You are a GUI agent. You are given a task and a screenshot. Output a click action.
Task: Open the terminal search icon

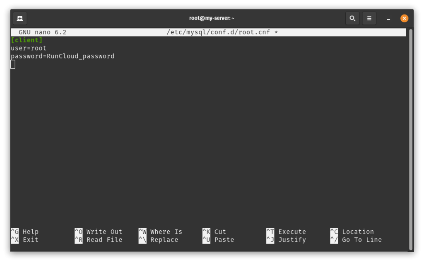[352, 18]
